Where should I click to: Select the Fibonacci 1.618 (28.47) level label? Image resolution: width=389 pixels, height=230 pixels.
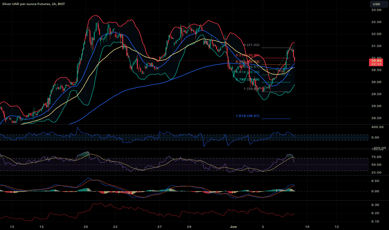coord(248,116)
